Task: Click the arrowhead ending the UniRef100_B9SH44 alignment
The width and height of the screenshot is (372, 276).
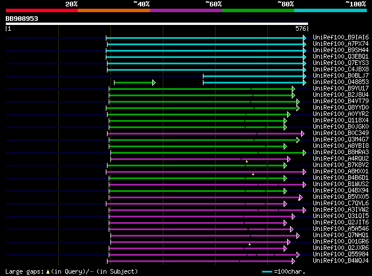Action: (305, 50)
